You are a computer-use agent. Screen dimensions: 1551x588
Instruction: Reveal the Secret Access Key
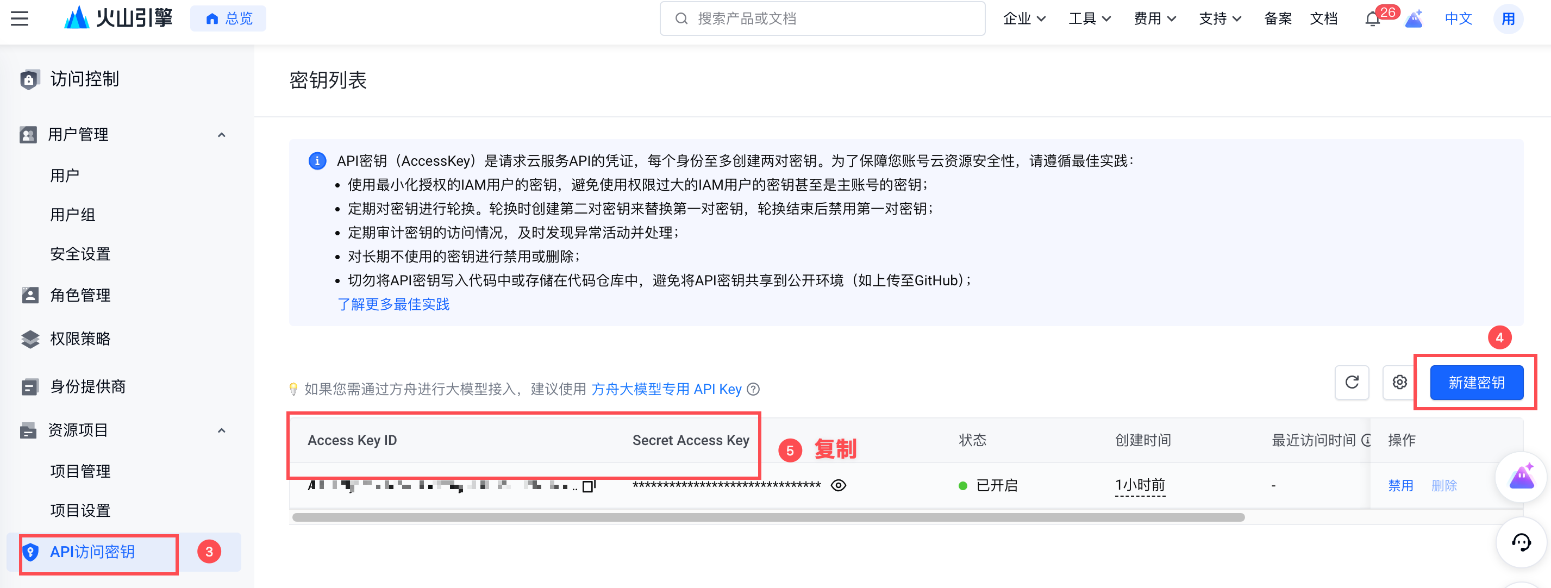coord(838,485)
